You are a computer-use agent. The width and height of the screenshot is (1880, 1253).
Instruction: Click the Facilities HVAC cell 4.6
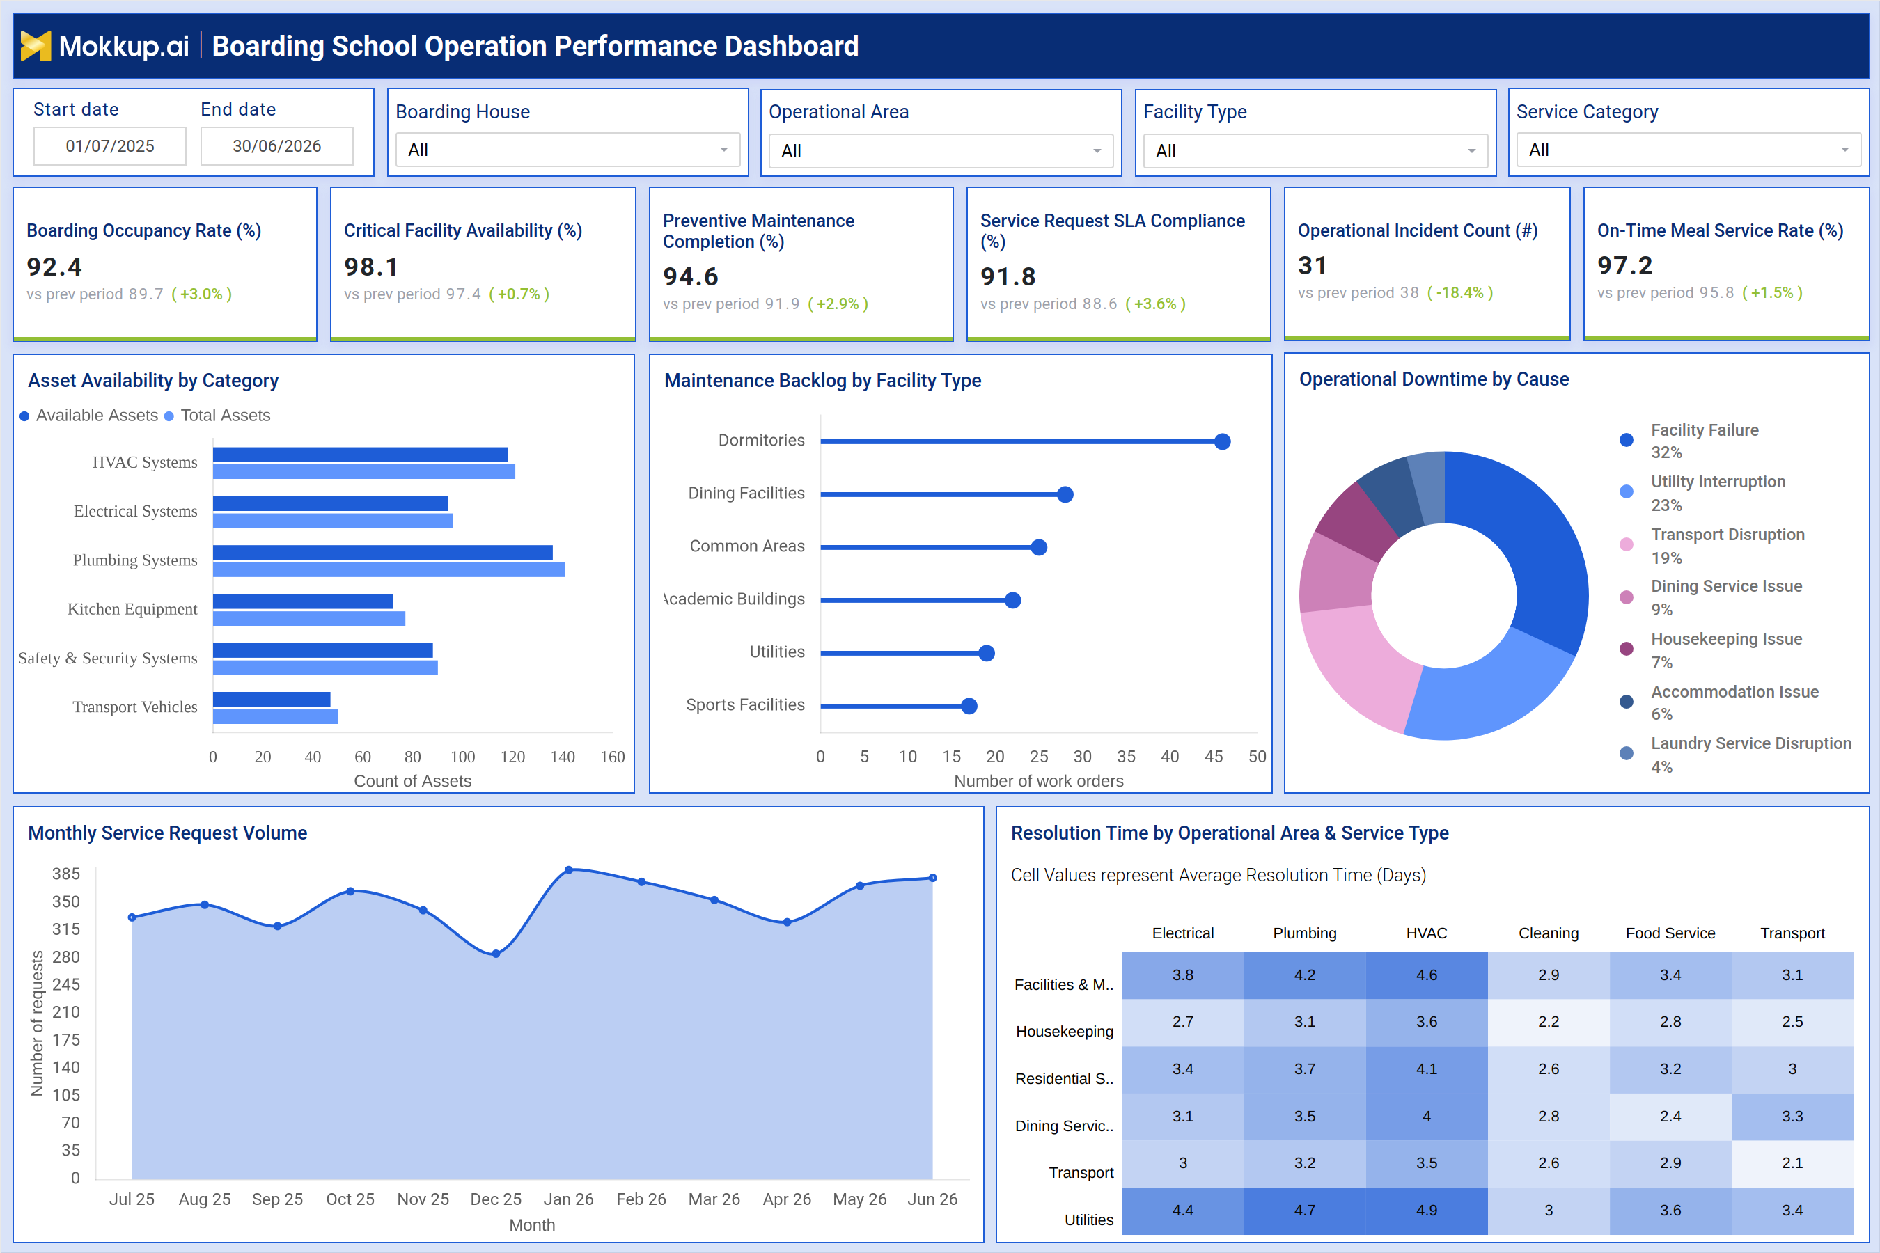(1427, 975)
